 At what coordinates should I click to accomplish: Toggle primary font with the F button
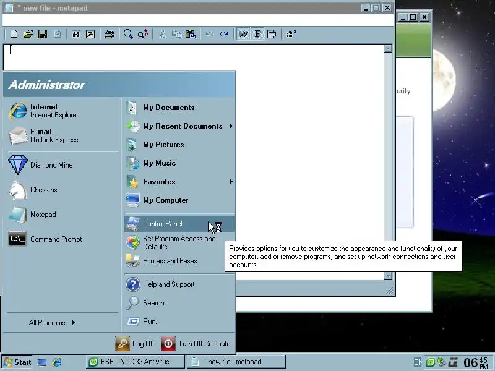pos(257,34)
